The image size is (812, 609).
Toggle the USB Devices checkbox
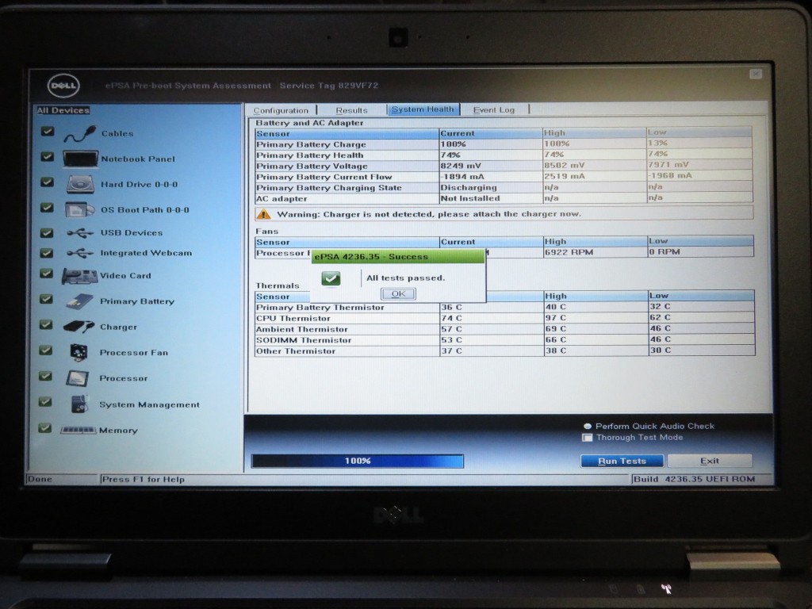(x=47, y=232)
